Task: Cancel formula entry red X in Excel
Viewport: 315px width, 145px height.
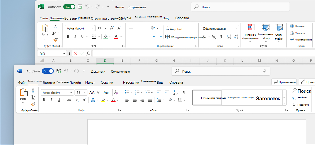Action: [75, 53]
